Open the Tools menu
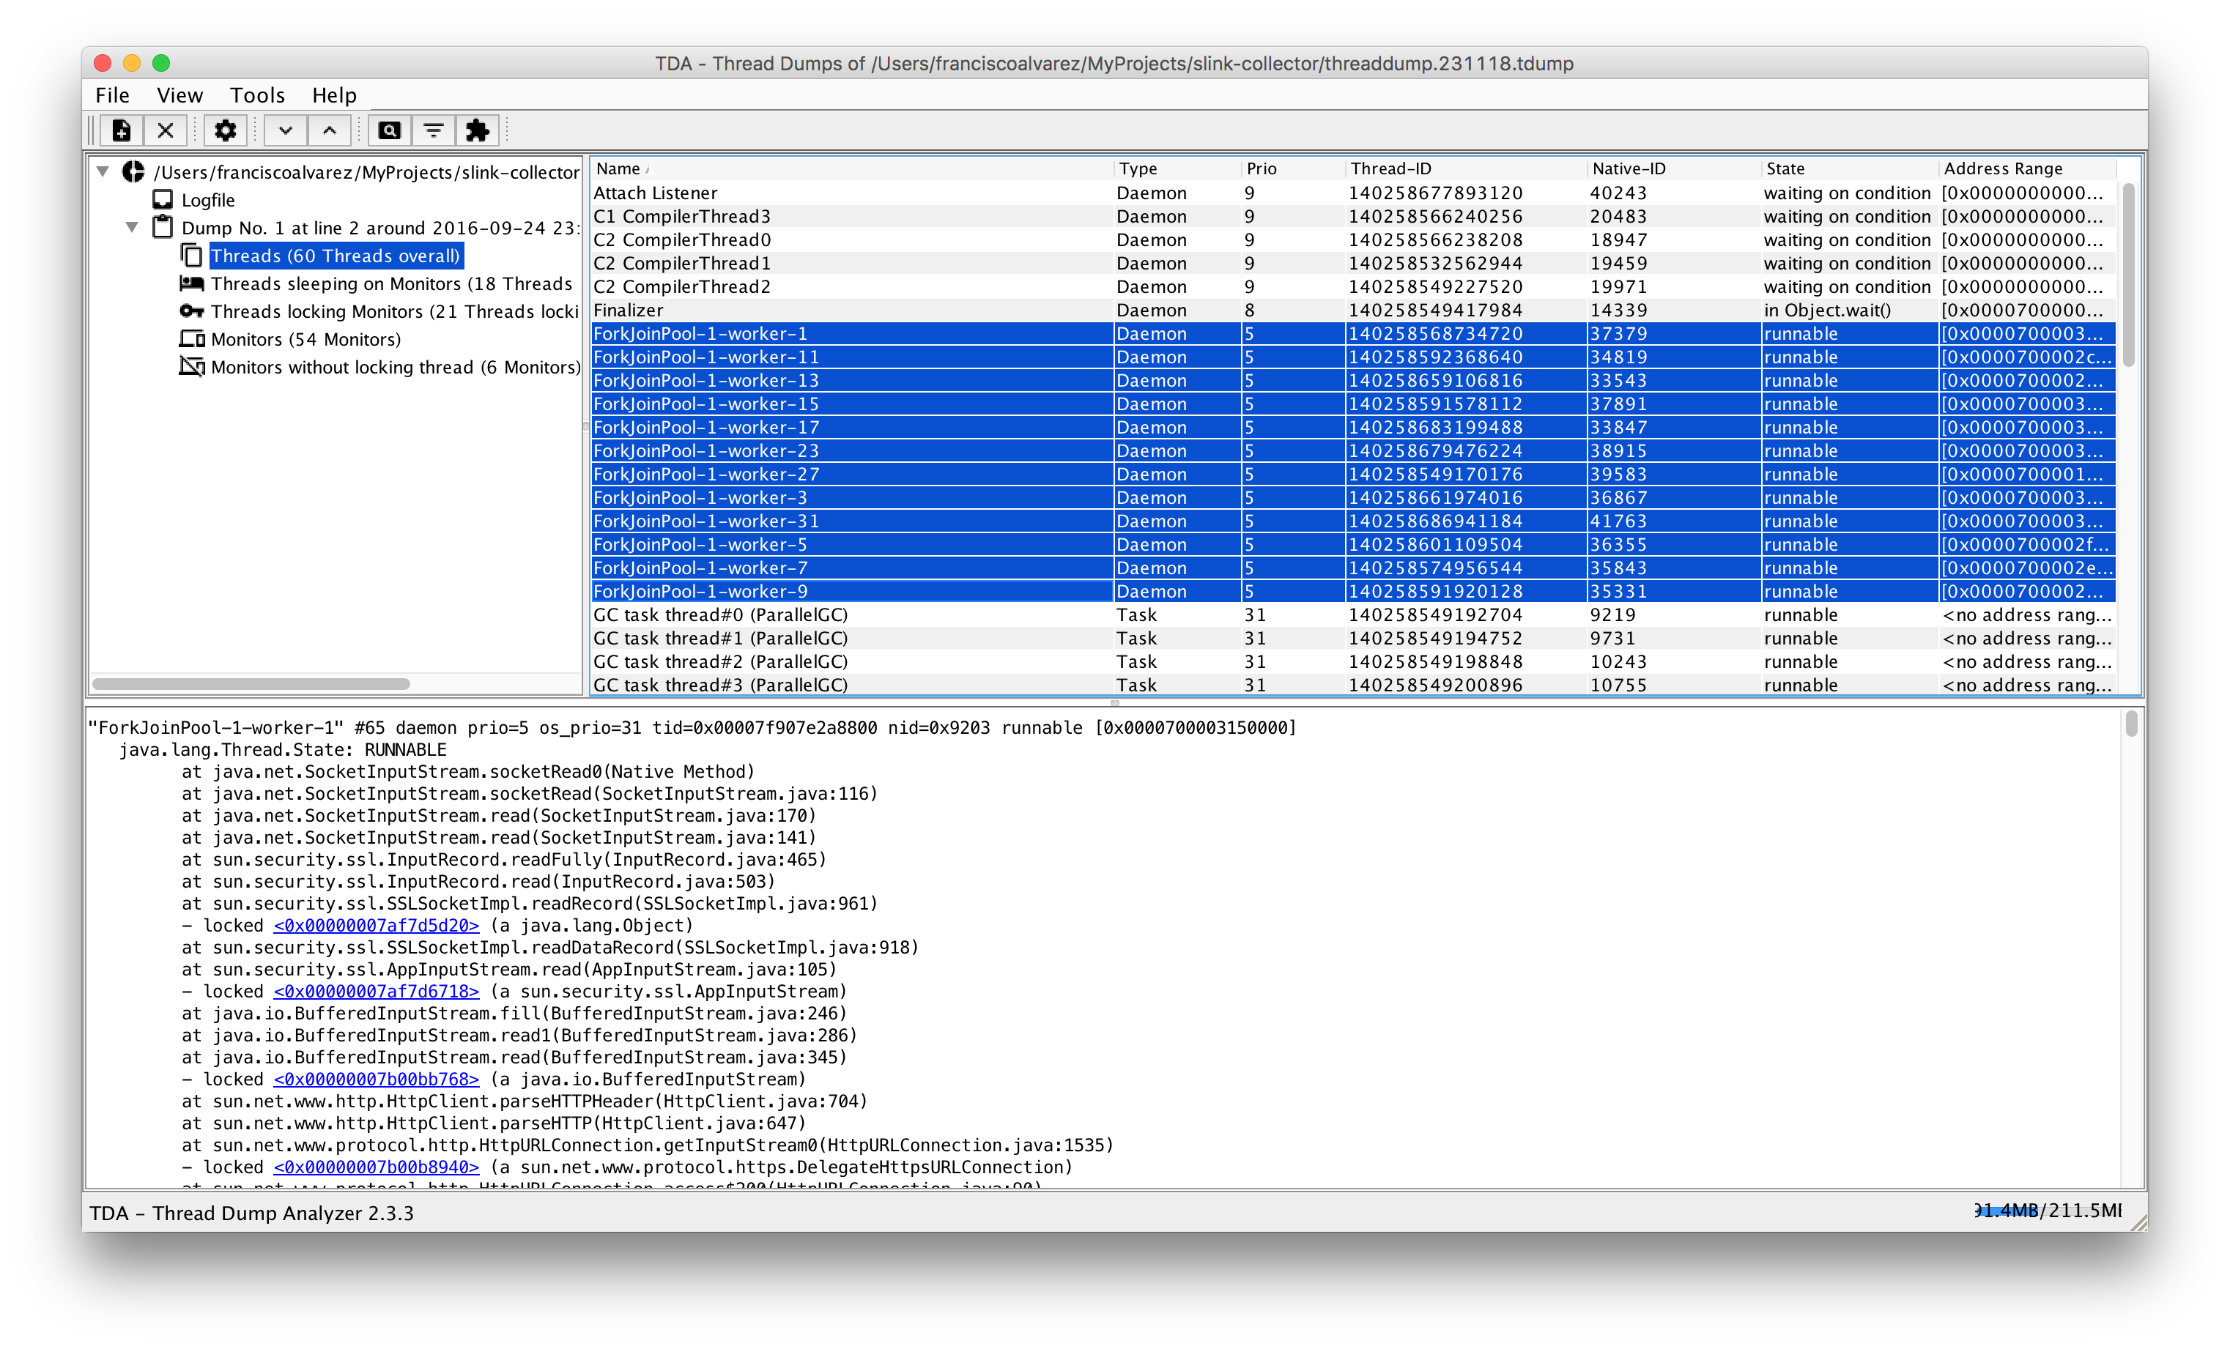 [257, 95]
